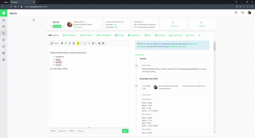Open the finance dollar icon in sidebar
The image size is (255, 138).
tap(4, 40)
